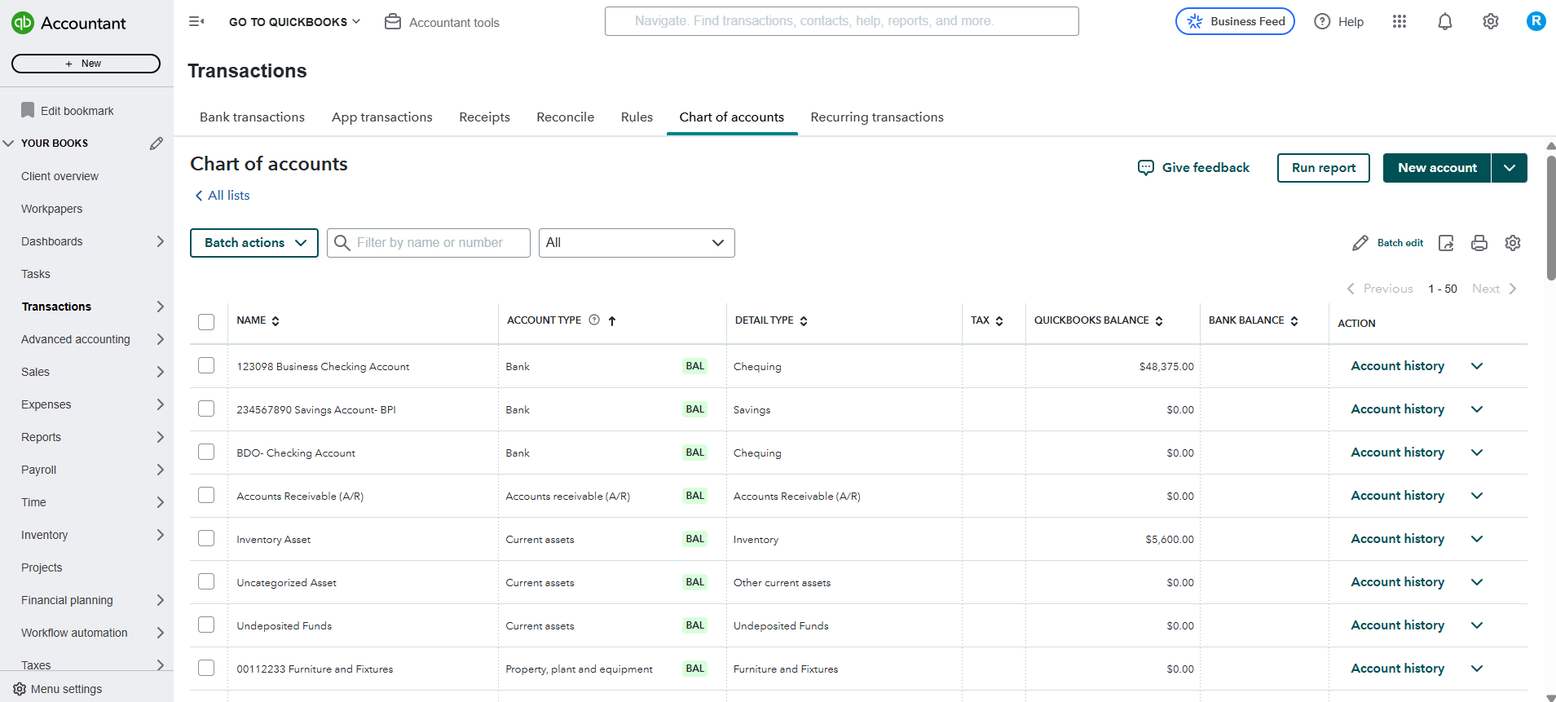Open Client overview in sidebar

[60, 176]
